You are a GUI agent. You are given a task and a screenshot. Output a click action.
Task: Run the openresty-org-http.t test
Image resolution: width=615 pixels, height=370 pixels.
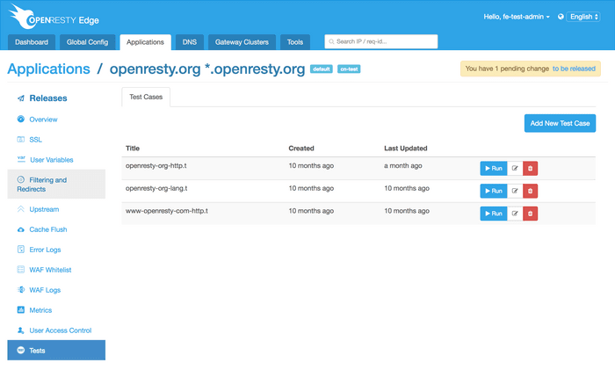[494, 169]
